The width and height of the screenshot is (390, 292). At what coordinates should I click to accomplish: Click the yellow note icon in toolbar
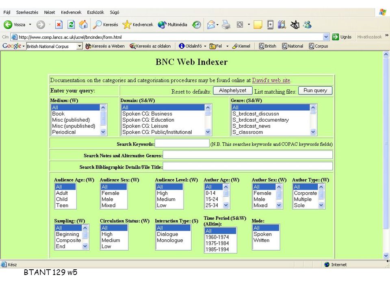[x=258, y=25]
